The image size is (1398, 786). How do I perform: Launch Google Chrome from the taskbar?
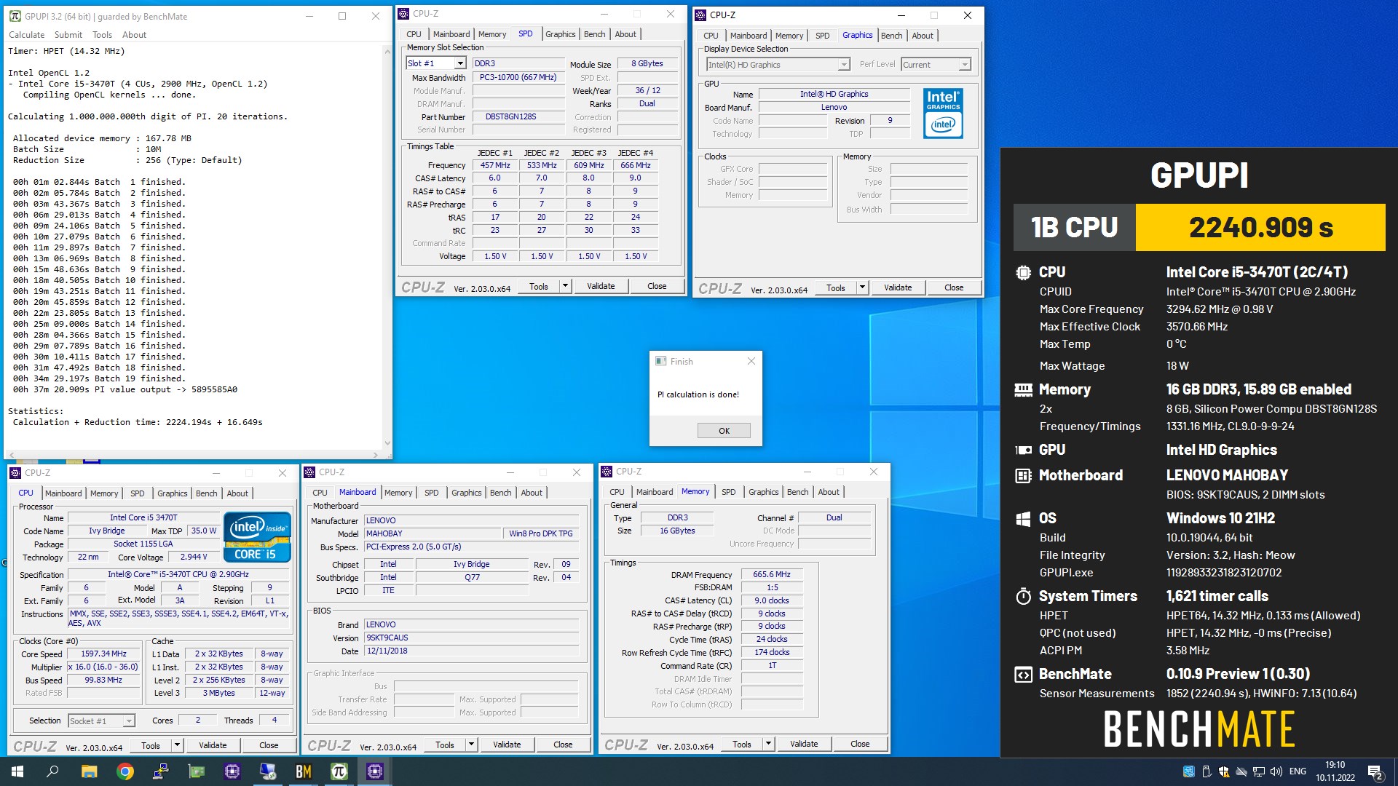pyautogui.click(x=125, y=771)
